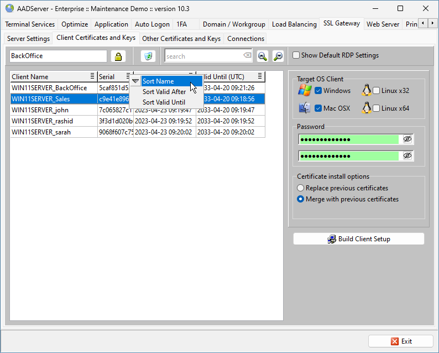
Task: Enable Show Default RDP Settings
Action: [x=296, y=55]
